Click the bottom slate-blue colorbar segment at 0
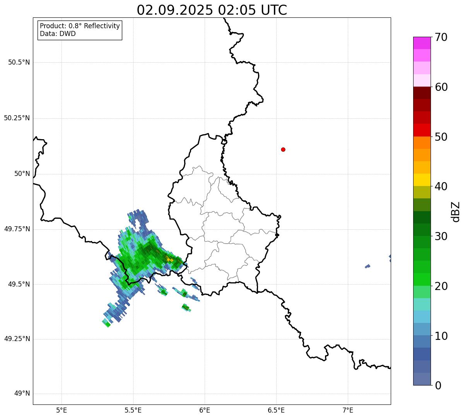This screenshot has width=465, height=418. (422, 379)
